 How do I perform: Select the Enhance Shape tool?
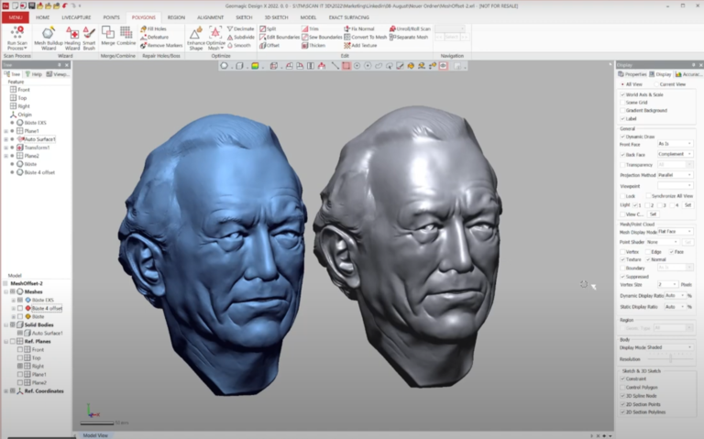coord(196,38)
